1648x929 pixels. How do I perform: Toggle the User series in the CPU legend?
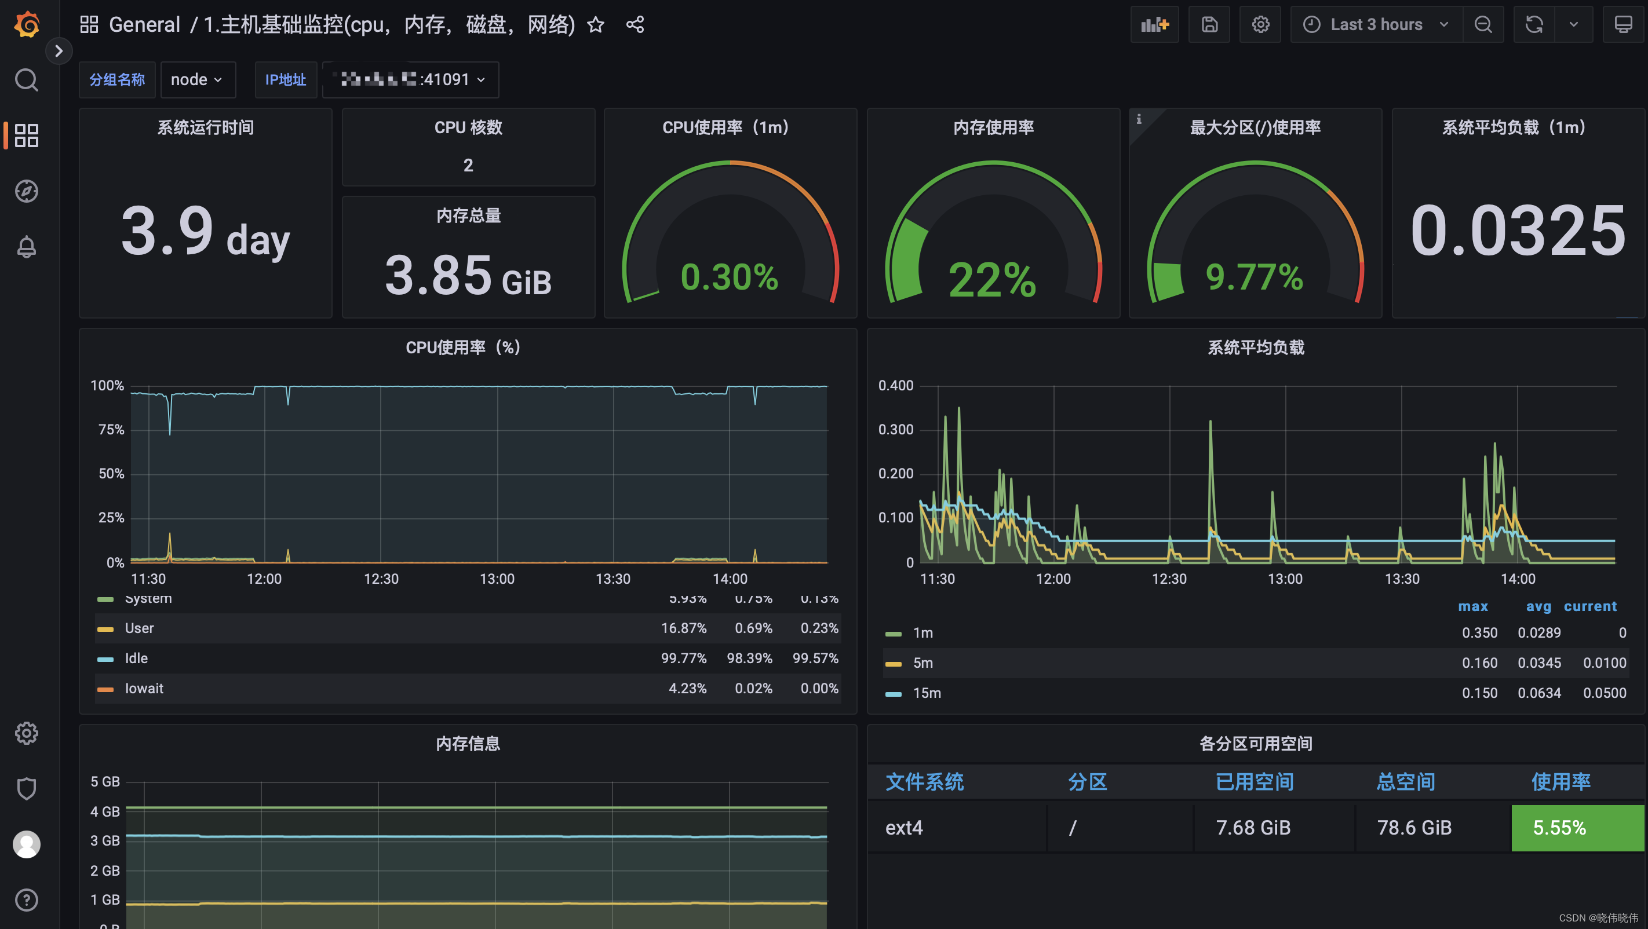coord(140,628)
